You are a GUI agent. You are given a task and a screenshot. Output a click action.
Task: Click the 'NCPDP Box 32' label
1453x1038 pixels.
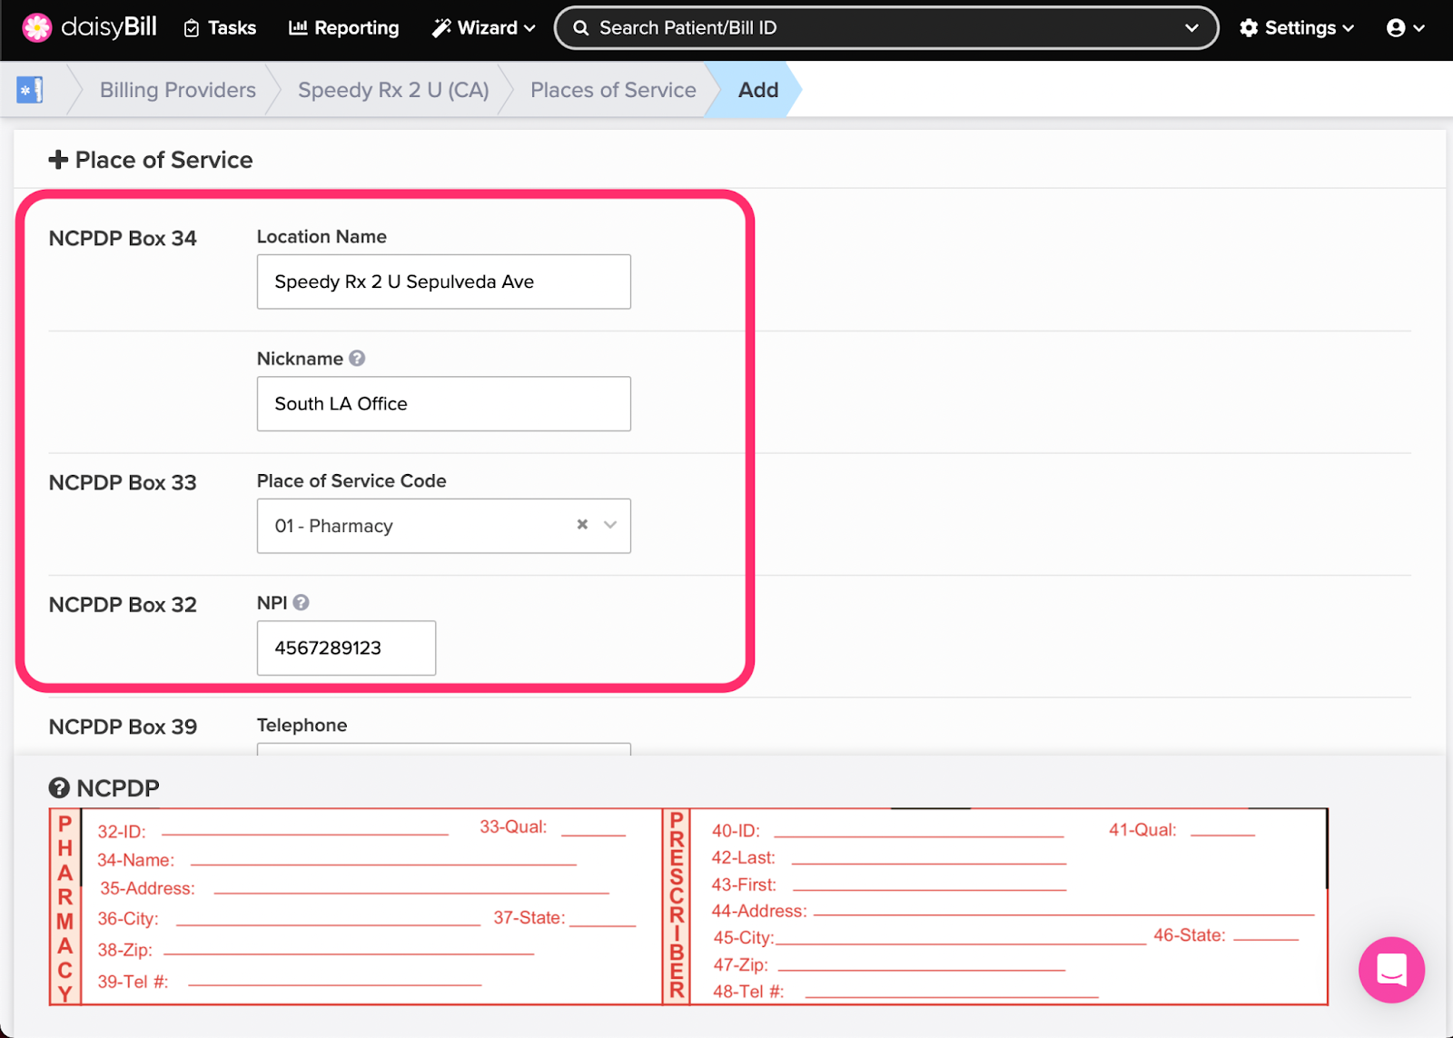pos(123,605)
